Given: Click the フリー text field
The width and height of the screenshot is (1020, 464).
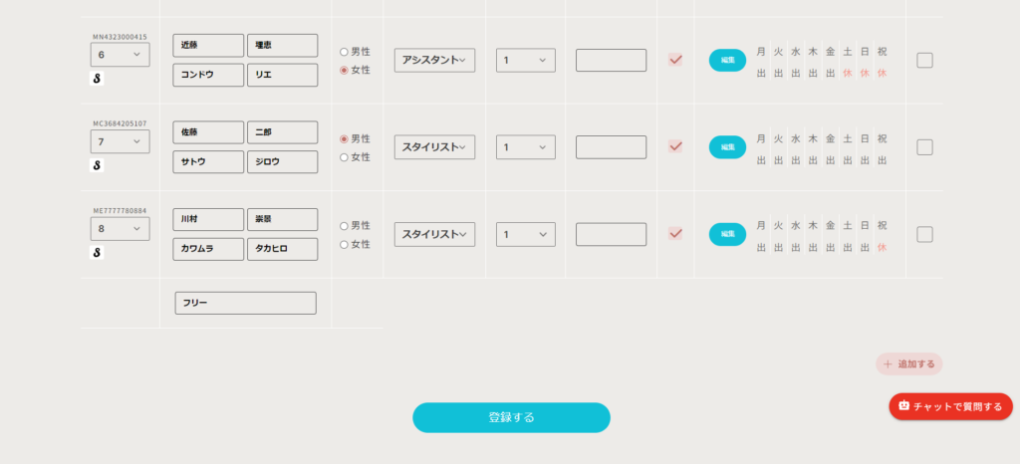Looking at the screenshot, I should pyautogui.click(x=245, y=304).
